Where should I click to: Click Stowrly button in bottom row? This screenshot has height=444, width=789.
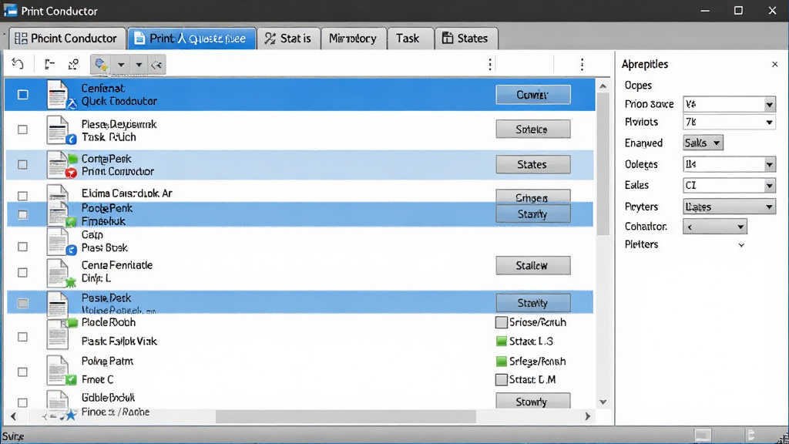coord(533,401)
